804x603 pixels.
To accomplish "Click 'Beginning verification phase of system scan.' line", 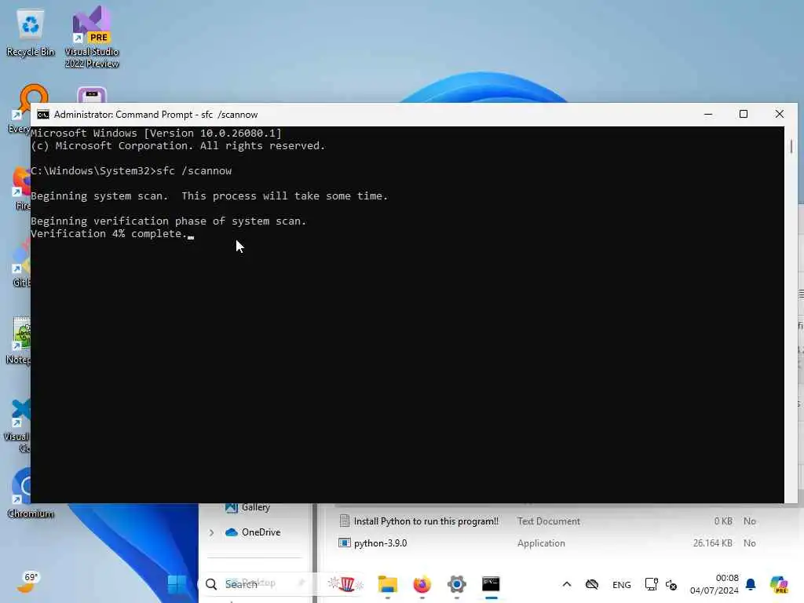I will point(168,221).
